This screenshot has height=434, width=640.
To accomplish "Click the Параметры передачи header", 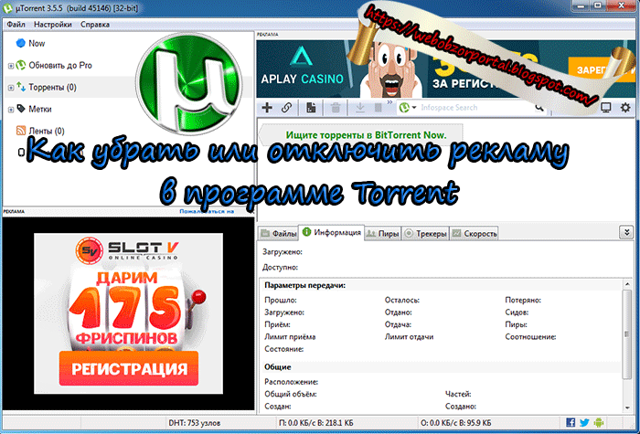I will click(304, 285).
